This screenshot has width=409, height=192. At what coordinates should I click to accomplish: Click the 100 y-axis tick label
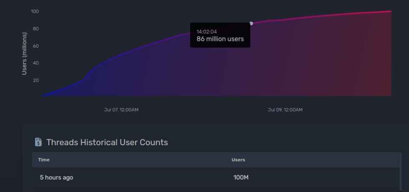click(x=35, y=11)
